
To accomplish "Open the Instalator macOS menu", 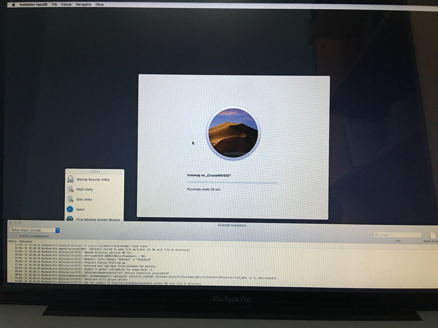I will pyautogui.click(x=34, y=5).
